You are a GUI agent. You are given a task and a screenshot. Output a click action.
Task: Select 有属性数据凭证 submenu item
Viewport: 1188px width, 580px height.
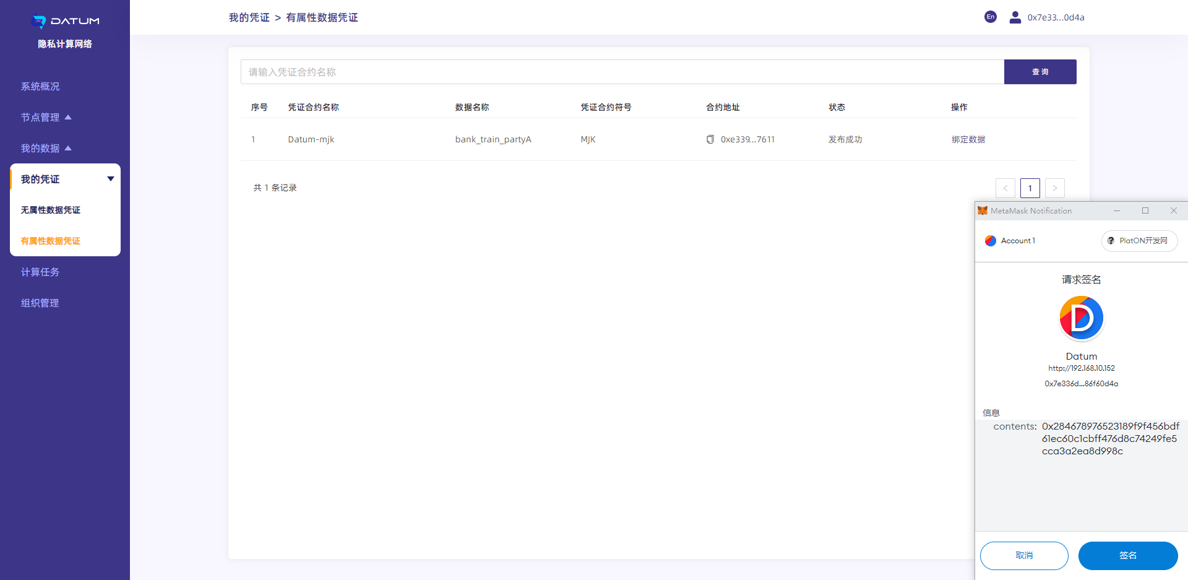point(51,241)
